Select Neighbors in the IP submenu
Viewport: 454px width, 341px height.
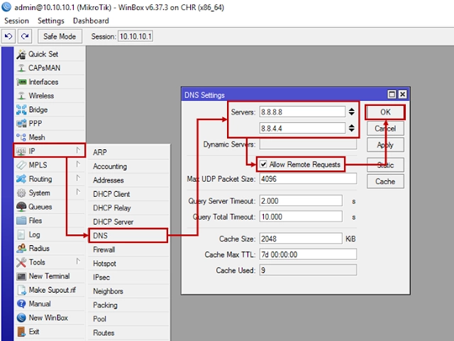tap(129, 291)
